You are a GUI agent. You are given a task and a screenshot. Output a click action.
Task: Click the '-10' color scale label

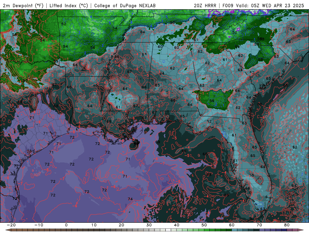coord(39,225)
